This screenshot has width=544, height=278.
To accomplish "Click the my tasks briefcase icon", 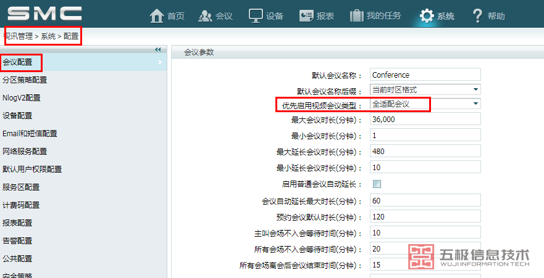I will 357,16.
